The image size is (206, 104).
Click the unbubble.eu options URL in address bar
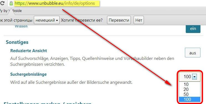55,3
